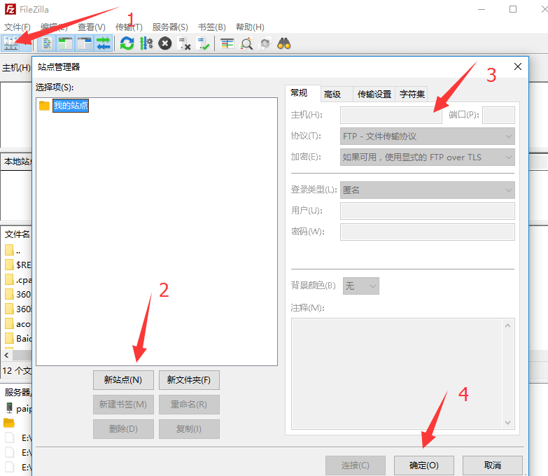Toggle processing of the transfer queue icon

tap(146, 43)
